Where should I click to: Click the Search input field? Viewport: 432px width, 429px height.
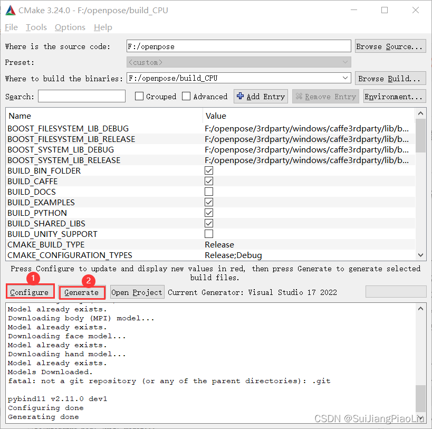82,96
